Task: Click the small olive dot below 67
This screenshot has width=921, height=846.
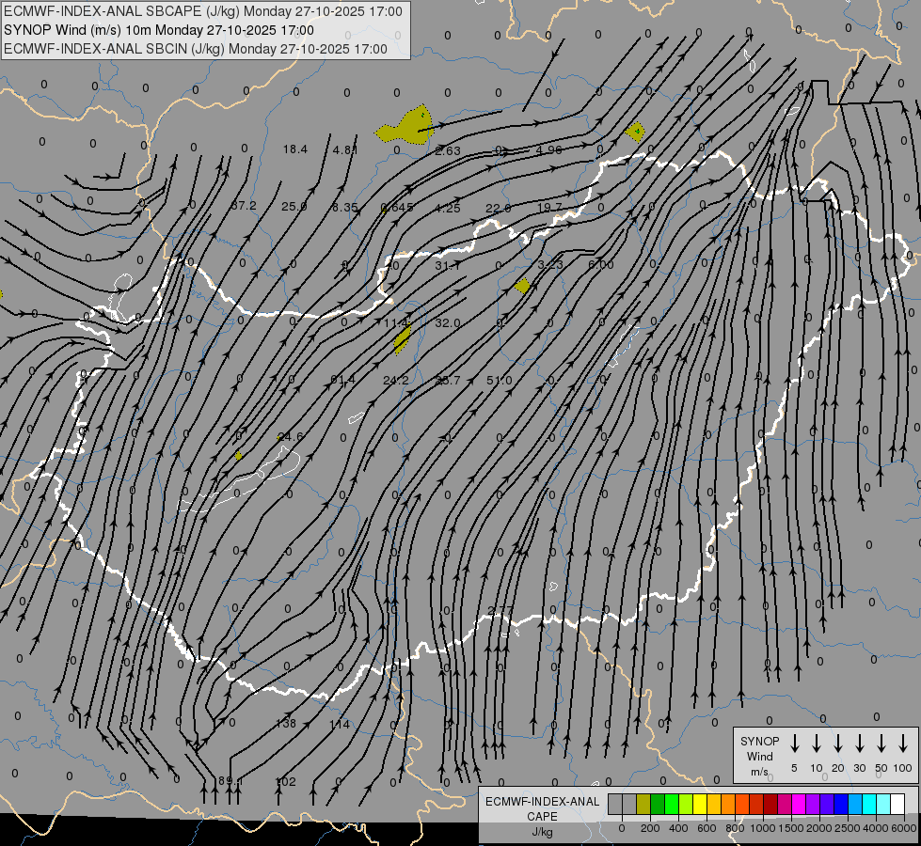Action: [238, 456]
